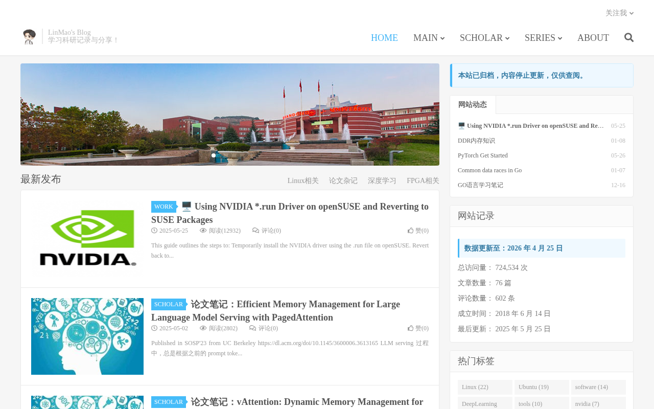
Task: Select the 'nvidia (7)' tag
Action: click(x=598, y=403)
